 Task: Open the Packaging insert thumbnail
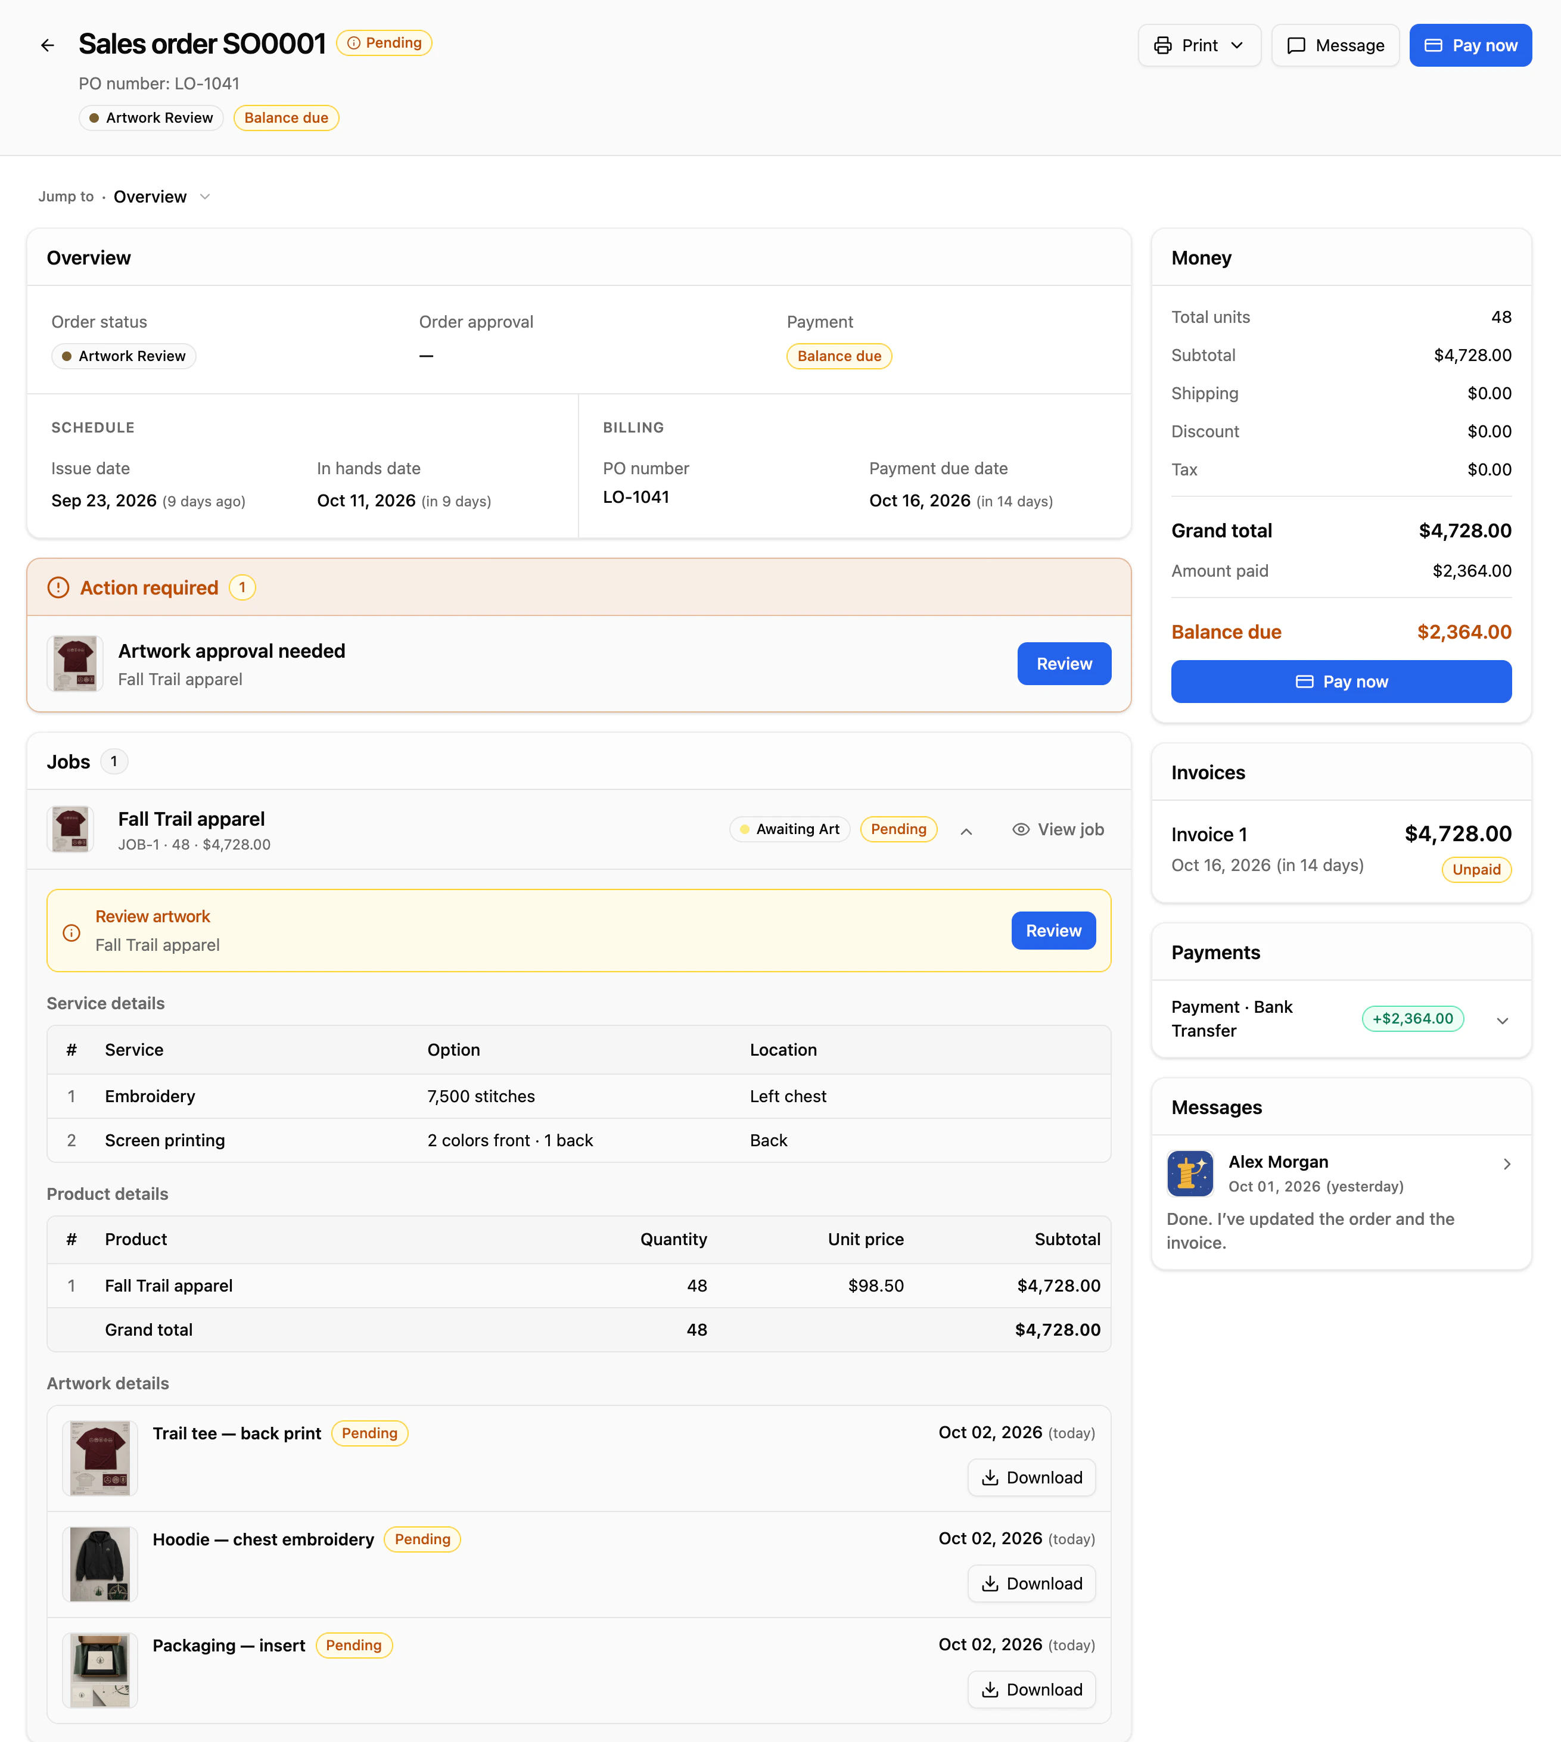(x=99, y=1671)
